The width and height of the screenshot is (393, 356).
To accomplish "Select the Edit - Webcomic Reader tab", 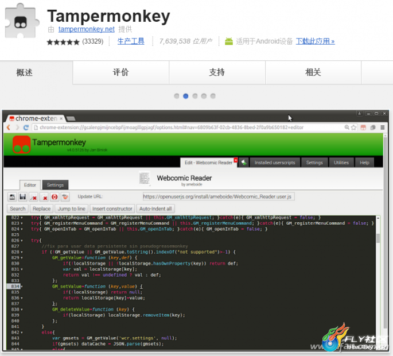I will pyautogui.click(x=208, y=162).
